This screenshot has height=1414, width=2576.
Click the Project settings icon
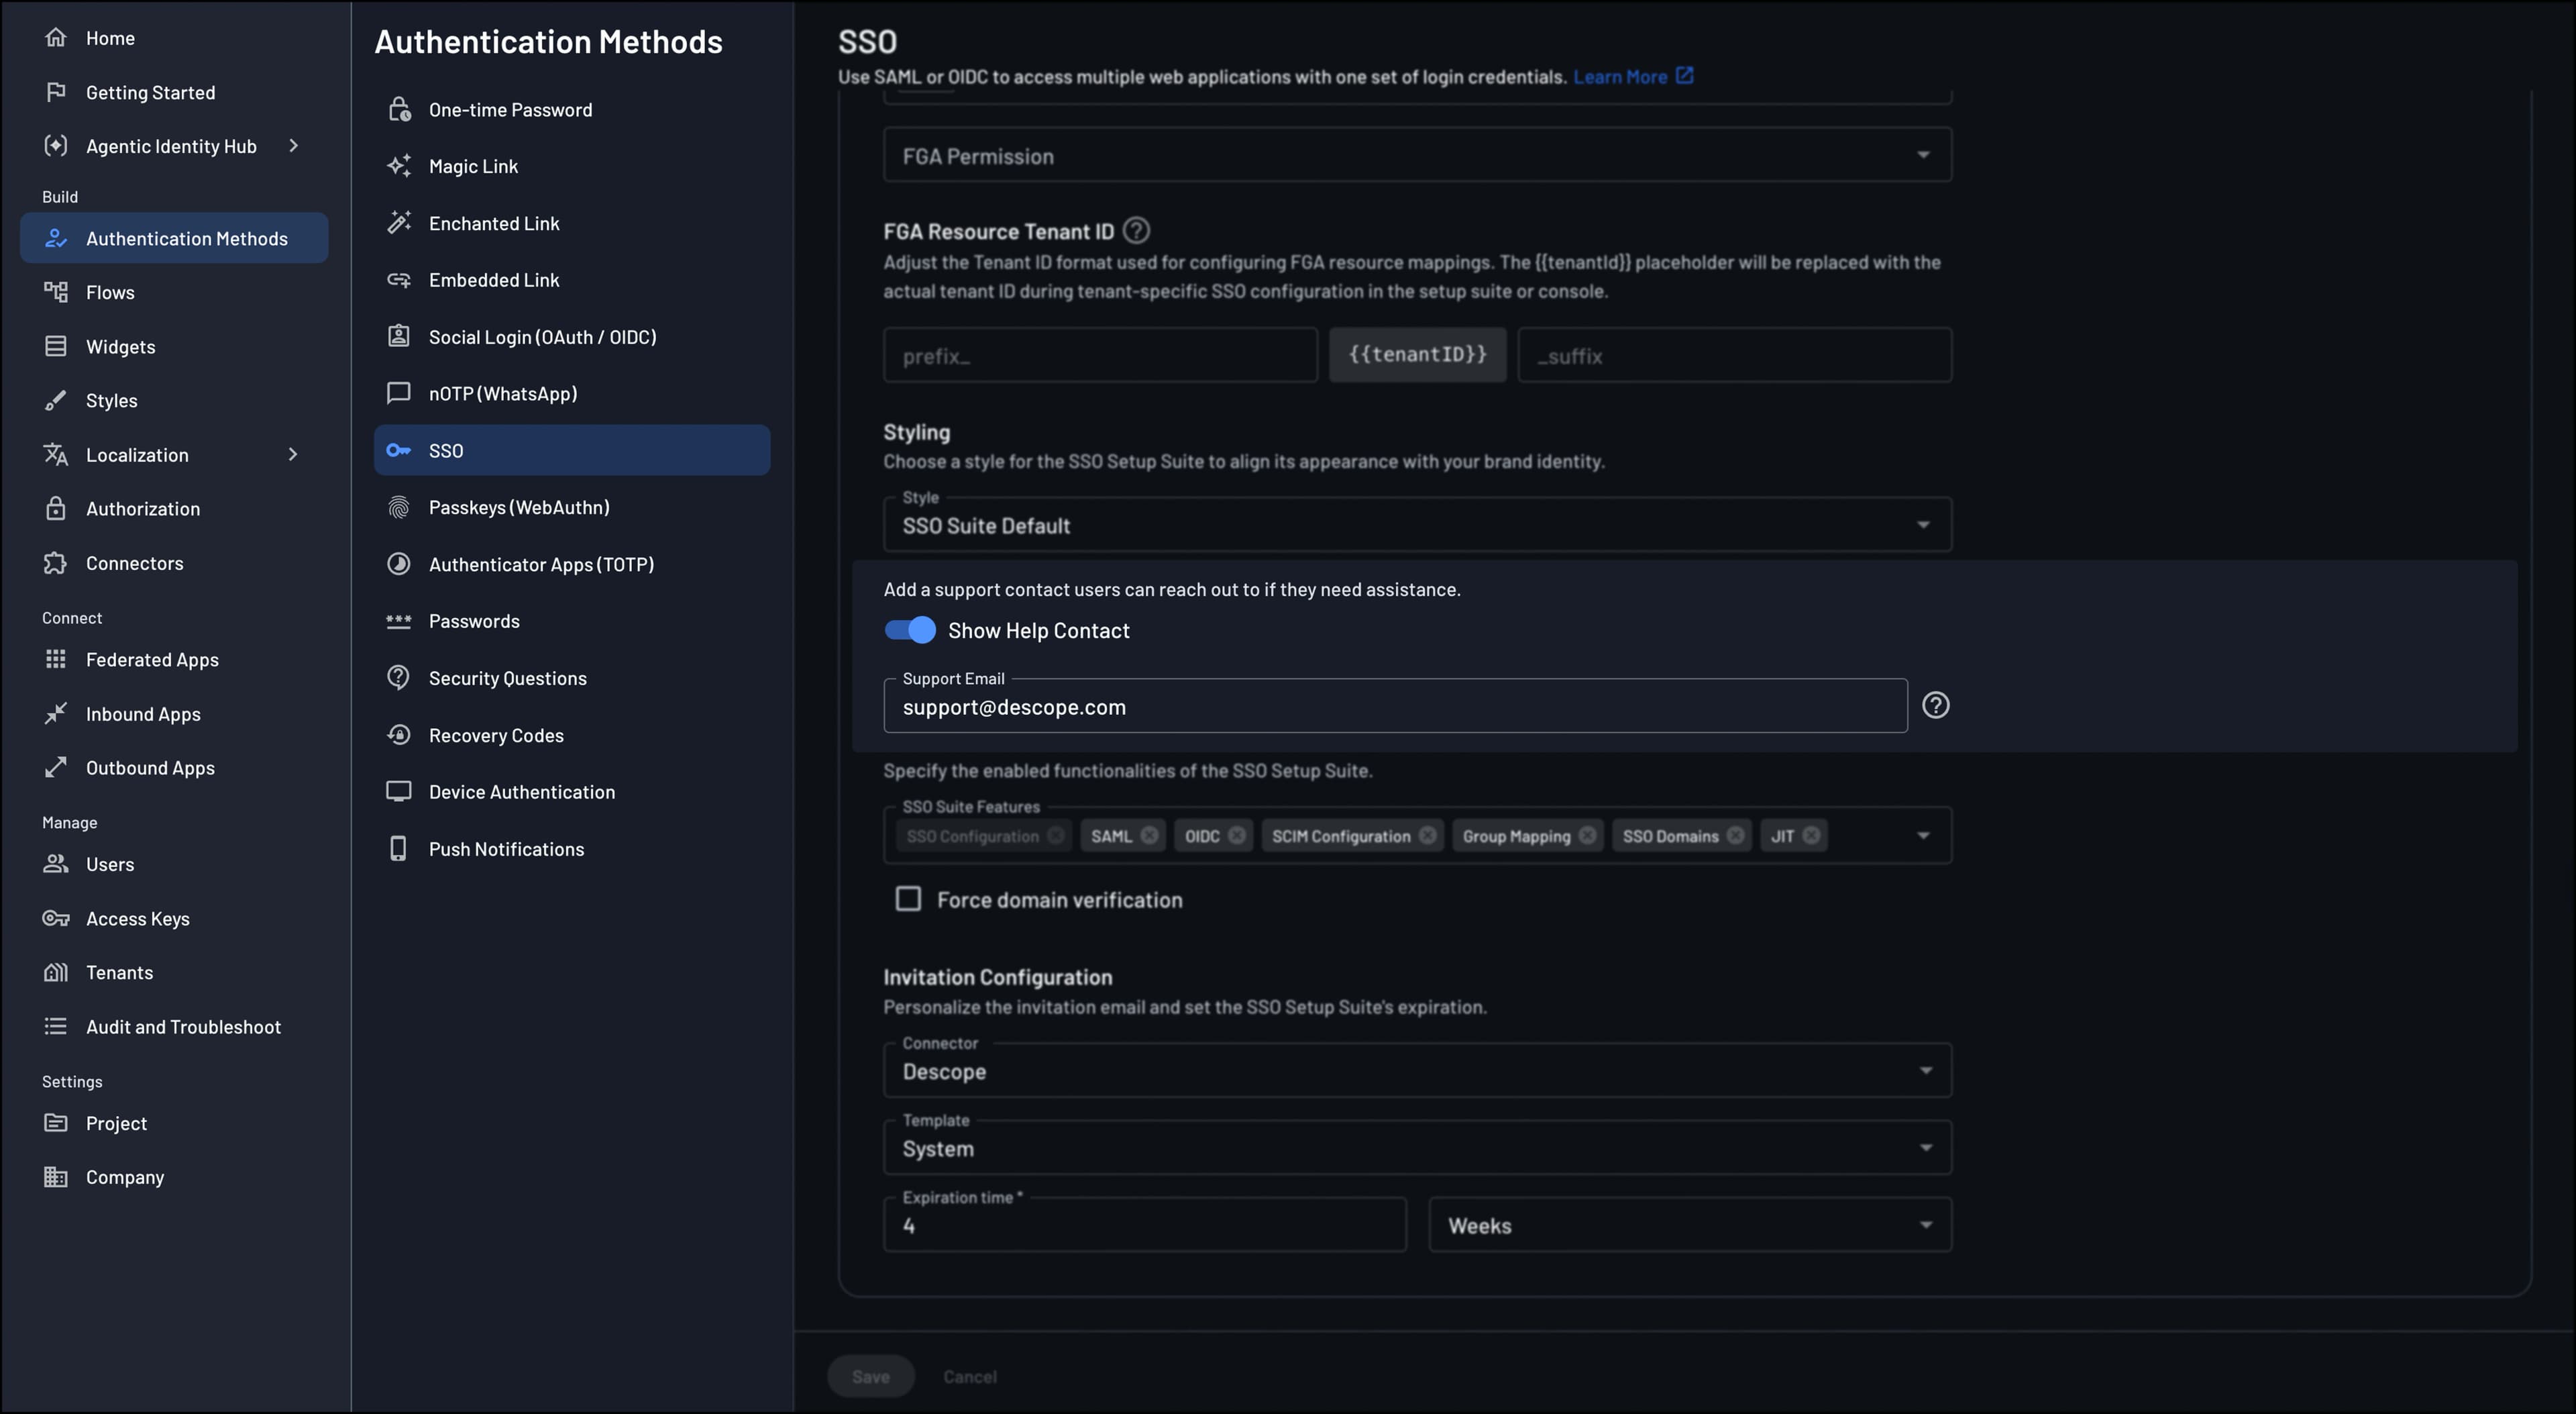[x=56, y=1123]
